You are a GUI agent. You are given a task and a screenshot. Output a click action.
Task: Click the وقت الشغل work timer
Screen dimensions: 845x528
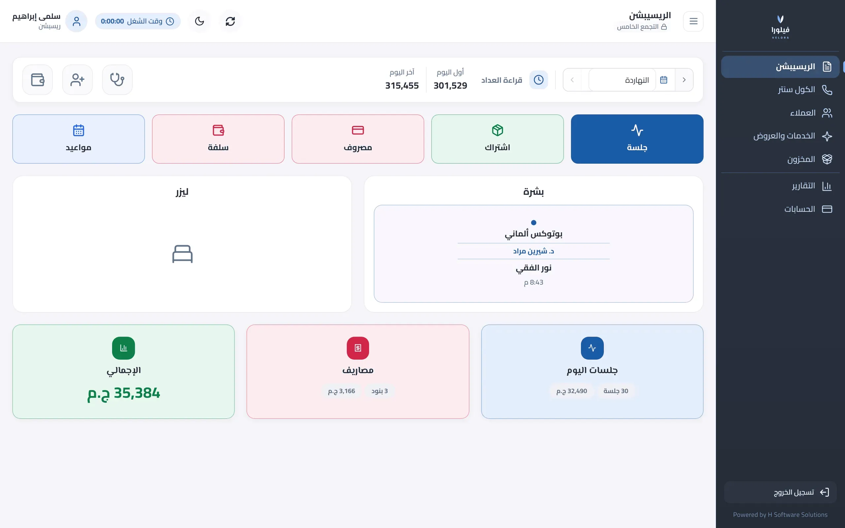click(x=138, y=21)
